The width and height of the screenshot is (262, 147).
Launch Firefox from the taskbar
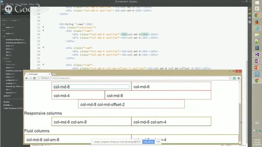click(257, 22)
